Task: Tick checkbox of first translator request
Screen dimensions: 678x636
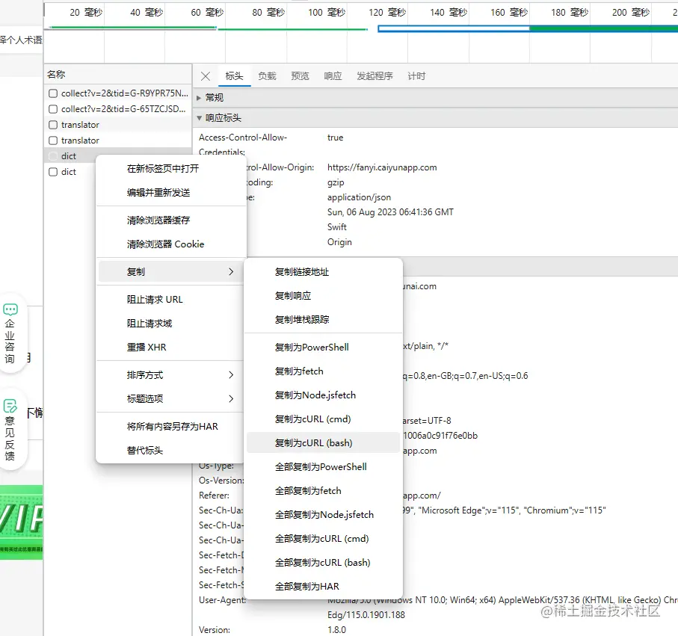Action: (x=53, y=125)
